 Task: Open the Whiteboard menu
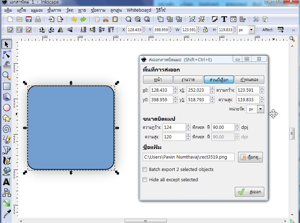pos(138,10)
